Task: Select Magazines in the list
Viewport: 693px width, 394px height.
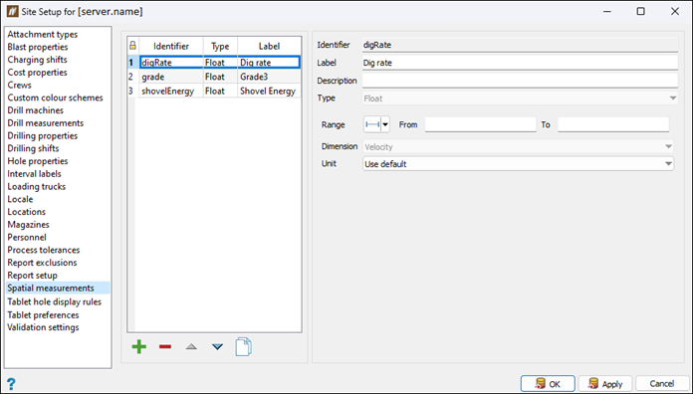Action: click(28, 225)
